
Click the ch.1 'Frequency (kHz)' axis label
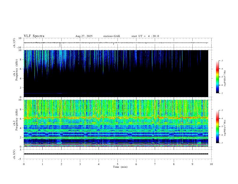17,70
